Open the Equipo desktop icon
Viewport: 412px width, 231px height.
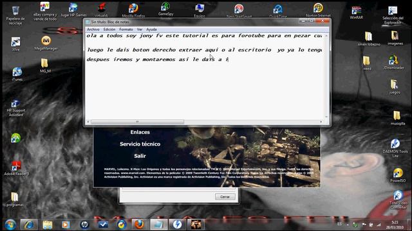200,10
